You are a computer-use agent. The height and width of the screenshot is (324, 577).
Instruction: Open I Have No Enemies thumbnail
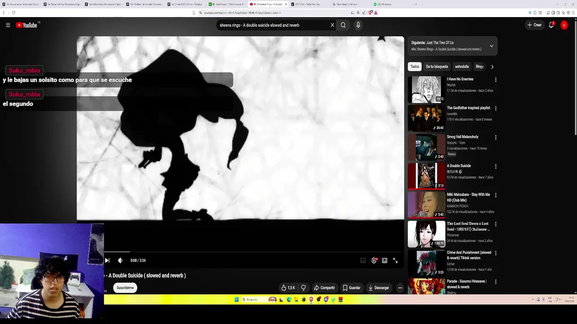[426, 89]
